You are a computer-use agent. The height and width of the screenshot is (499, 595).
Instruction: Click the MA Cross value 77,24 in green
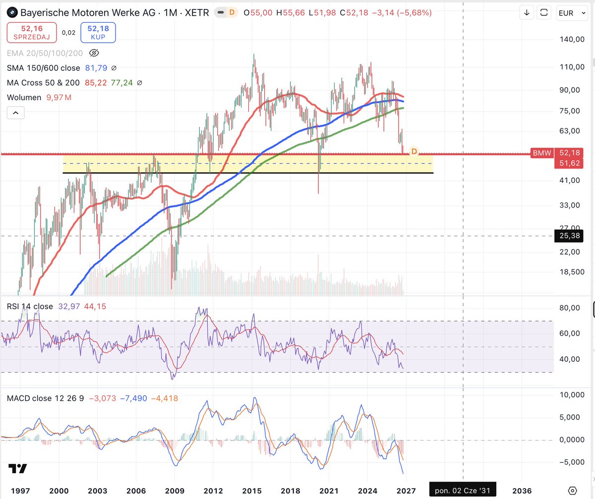[x=122, y=83]
